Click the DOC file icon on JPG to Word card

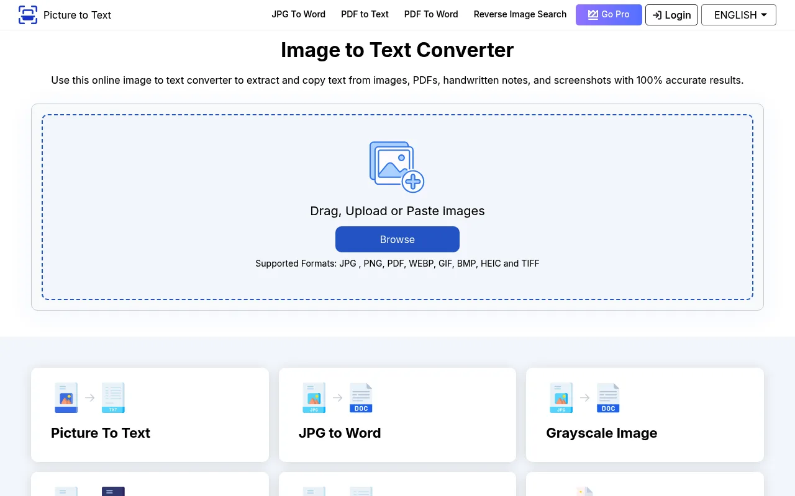click(x=361, y=398)
